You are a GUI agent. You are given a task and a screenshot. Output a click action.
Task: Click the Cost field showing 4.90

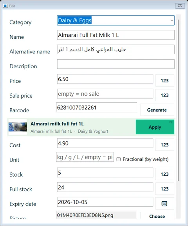coord(105,143)
